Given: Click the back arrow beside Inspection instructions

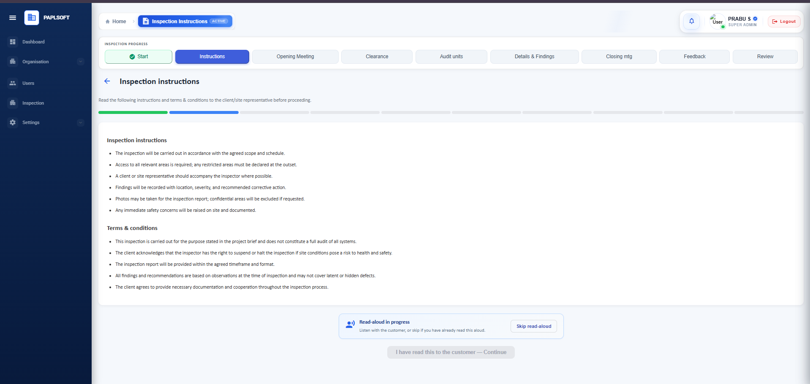Looking at the screenshot, I should coord(107,81).
